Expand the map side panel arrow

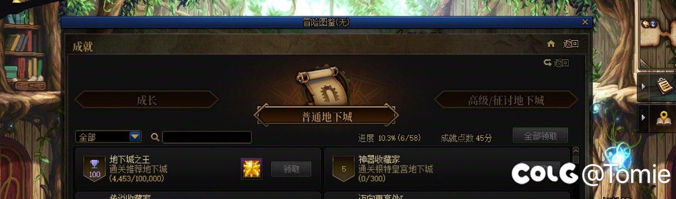tap(643, 118)
